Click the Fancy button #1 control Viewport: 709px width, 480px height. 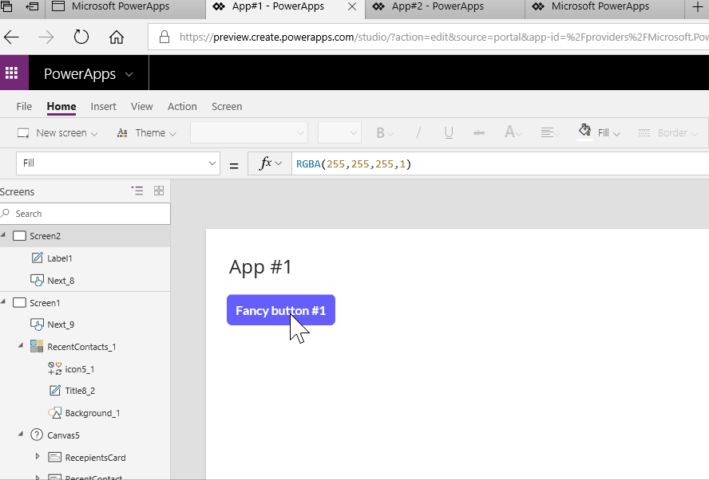click(280, 309)
